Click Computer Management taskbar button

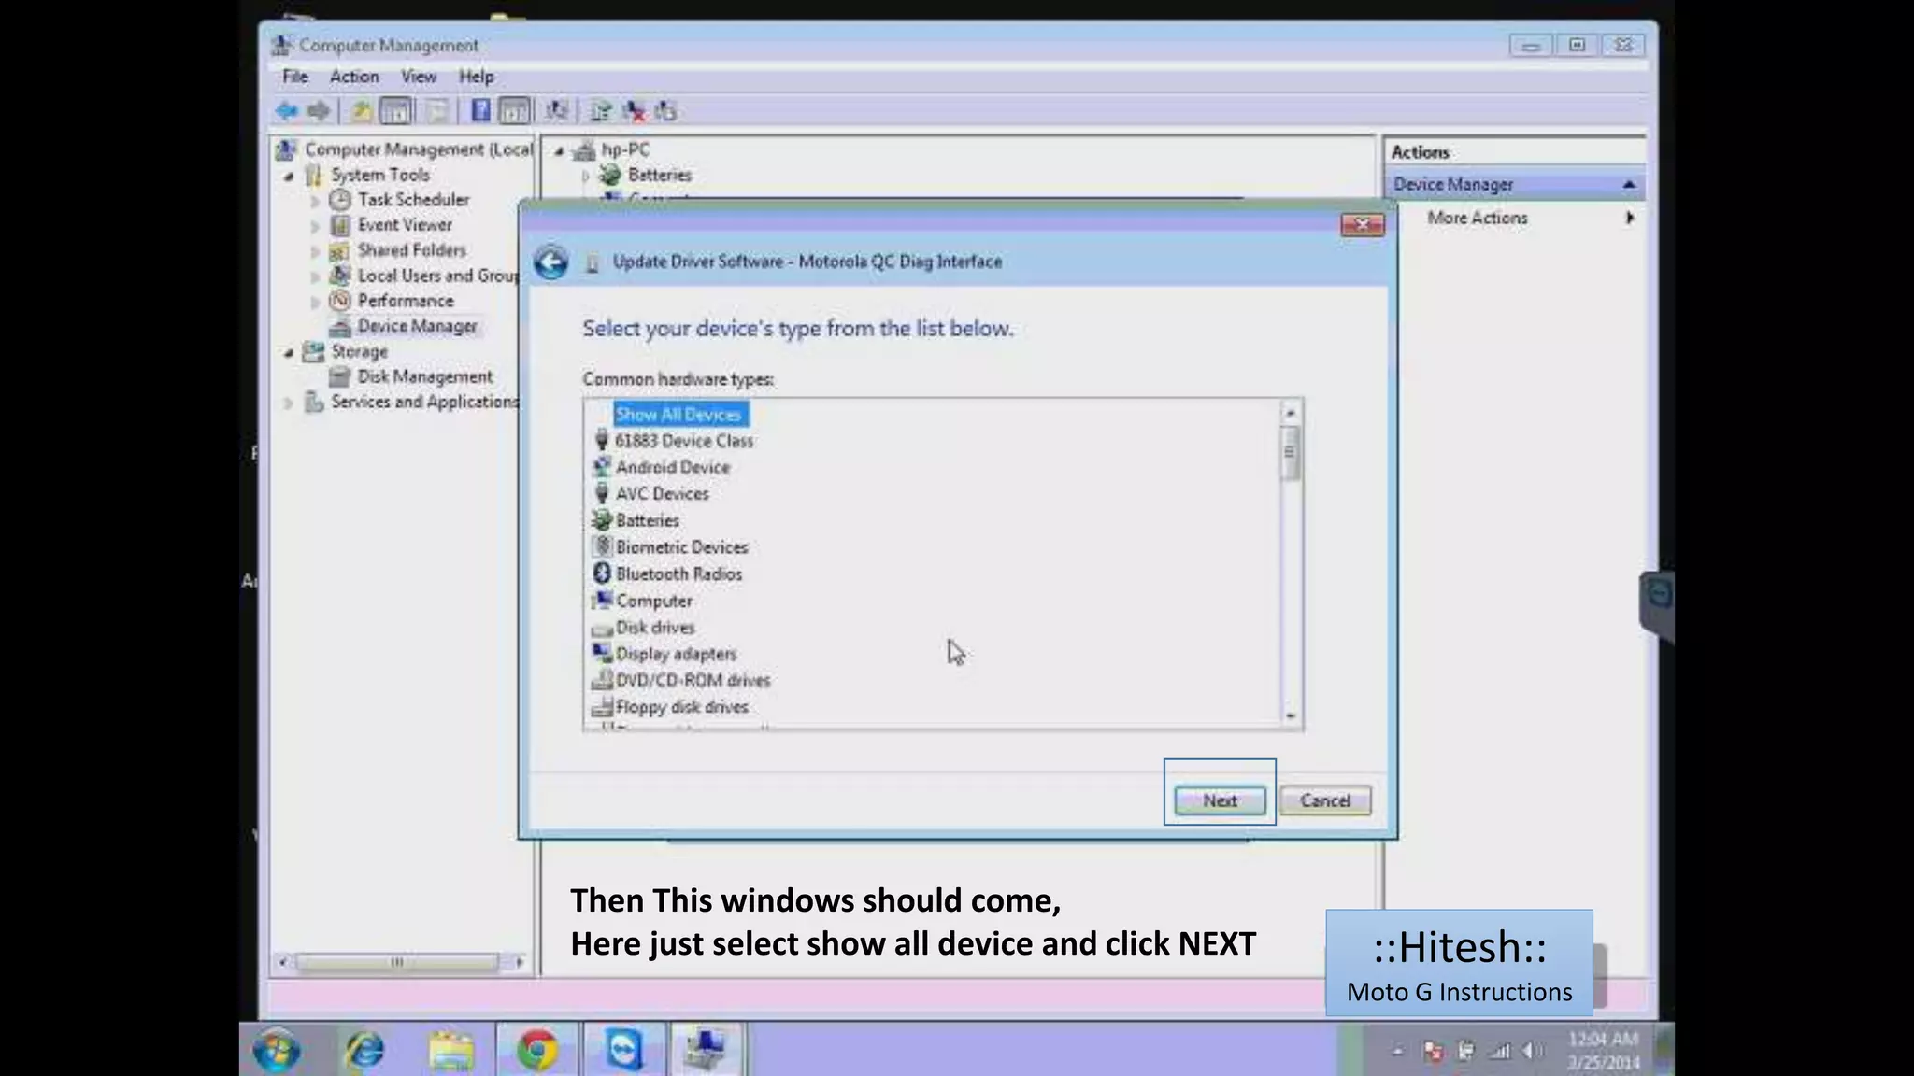(707, 1050)
